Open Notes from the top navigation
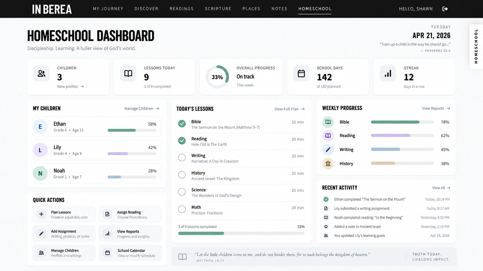Viewport: 483px width, 271px height. [279, 9]
